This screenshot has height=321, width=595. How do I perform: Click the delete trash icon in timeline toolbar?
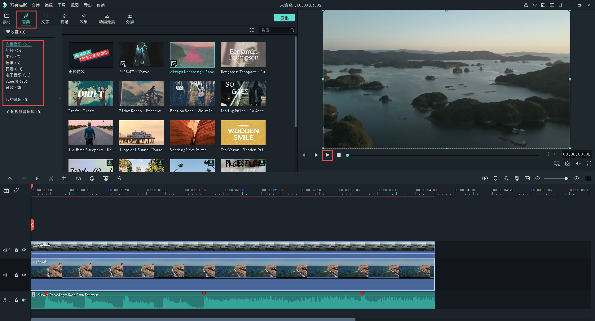[37, 178]
